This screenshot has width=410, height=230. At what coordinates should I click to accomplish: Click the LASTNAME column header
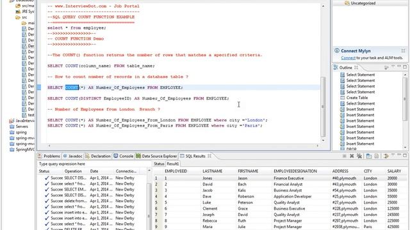coord(212,171)
